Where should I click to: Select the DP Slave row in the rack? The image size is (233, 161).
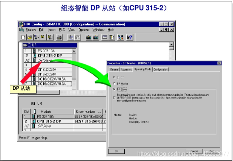coord(48,60)
